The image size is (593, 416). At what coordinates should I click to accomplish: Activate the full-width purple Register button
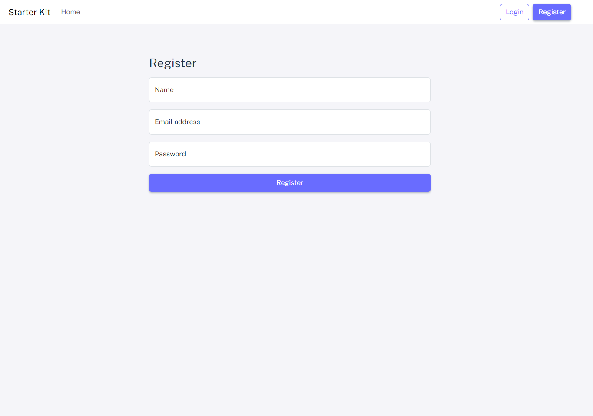pyautogui.click(x=290, y=183)
